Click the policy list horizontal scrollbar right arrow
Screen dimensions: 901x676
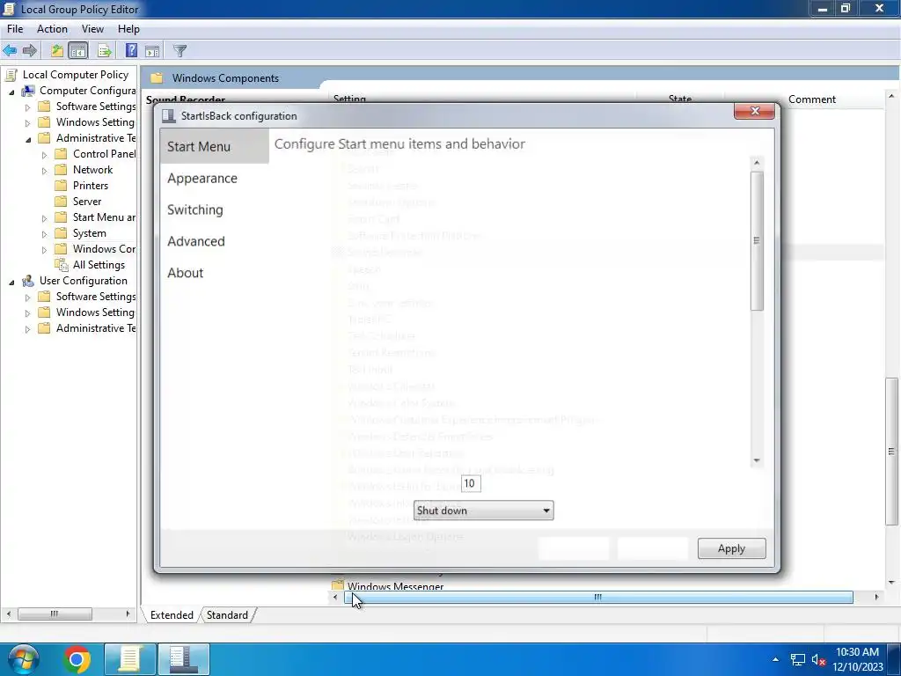click(x=876, y=598)
